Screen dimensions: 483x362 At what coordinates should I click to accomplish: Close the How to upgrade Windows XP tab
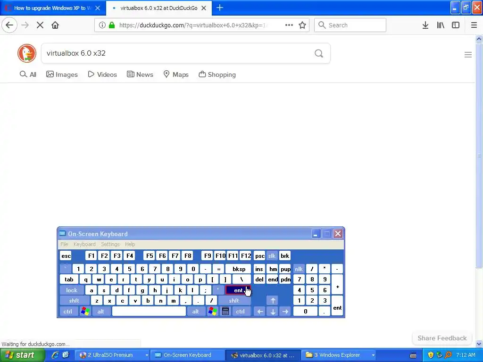pos(98,8)
